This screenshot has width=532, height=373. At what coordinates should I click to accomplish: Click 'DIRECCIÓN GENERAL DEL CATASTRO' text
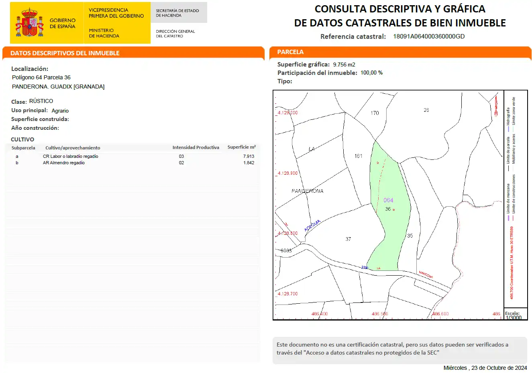pyautogui.click(x=175, y=34)
